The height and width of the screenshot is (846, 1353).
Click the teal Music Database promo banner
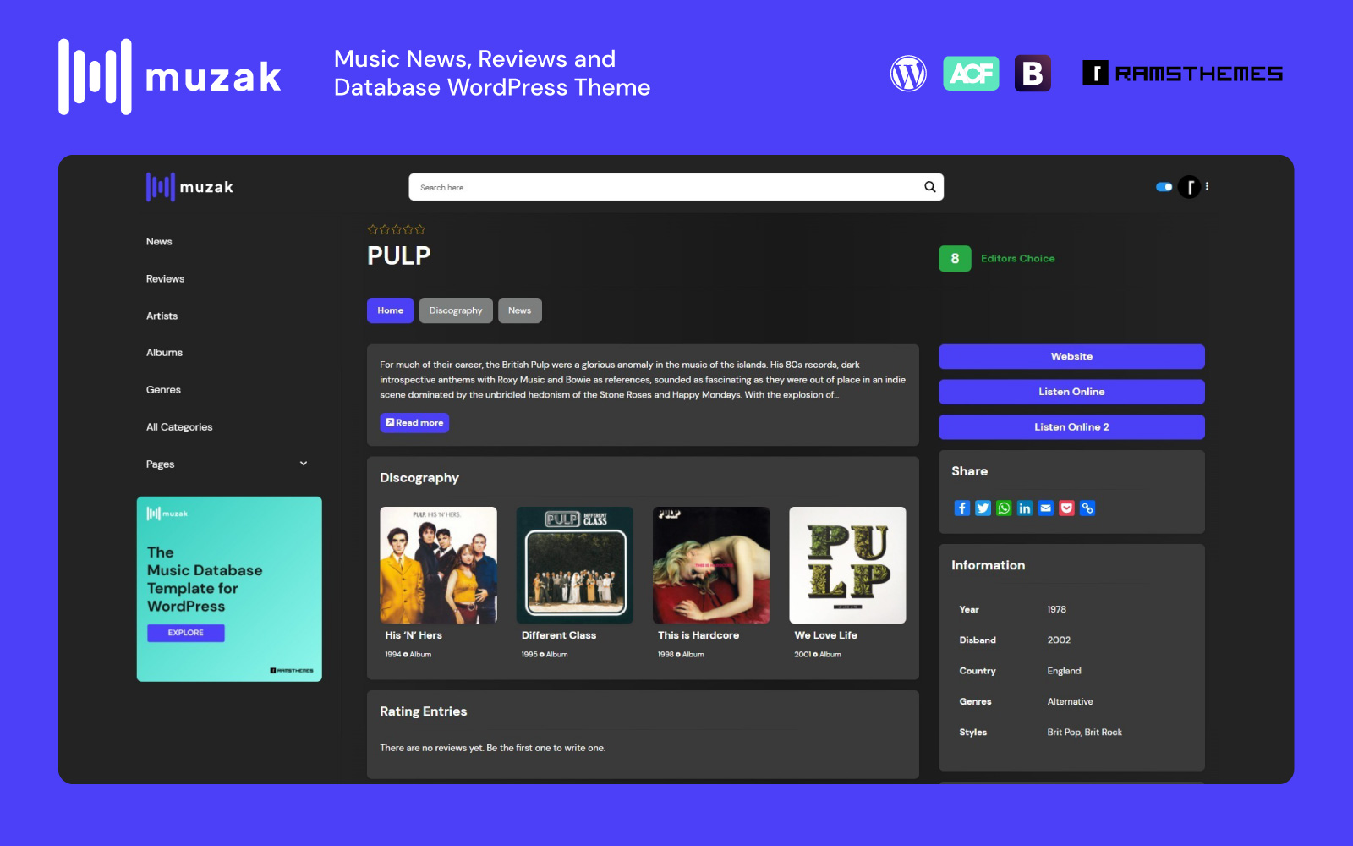click(x=229, y=589)
